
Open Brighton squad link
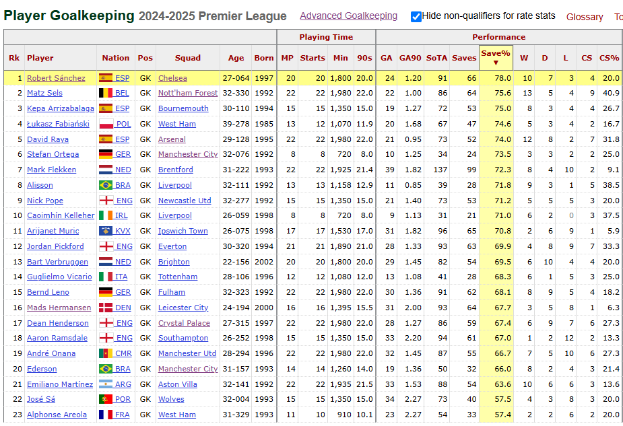click(174, 262)
